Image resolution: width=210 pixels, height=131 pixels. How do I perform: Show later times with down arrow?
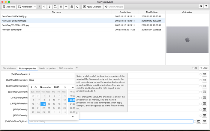point(73,117)
